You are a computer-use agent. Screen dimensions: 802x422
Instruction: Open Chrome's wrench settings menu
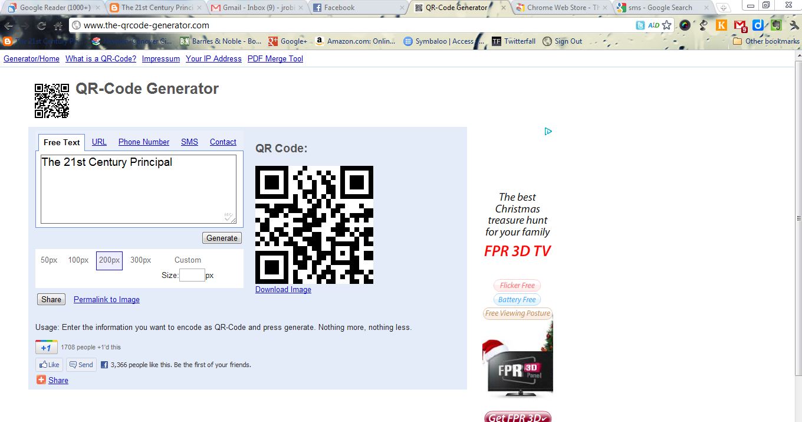click(x=793, y=25)
